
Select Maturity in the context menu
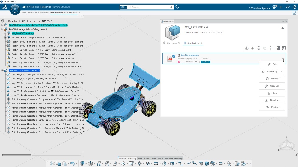coord(272,79)
